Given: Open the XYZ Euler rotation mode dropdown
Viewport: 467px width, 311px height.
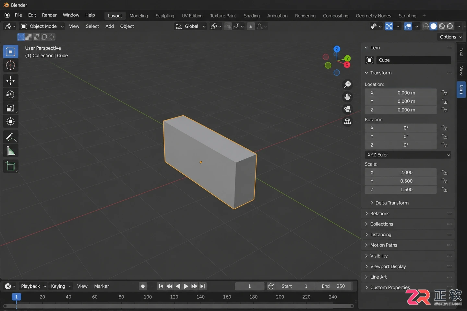Looking at the screenshot, I should tap(408, 155).
